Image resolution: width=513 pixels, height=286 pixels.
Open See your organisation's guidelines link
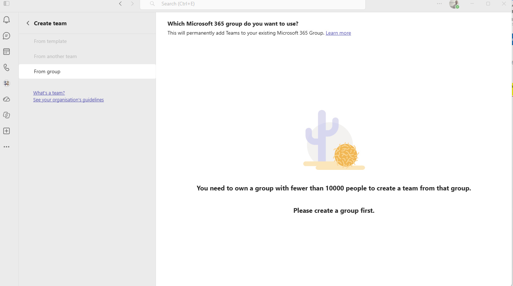[x=69, y=100]
